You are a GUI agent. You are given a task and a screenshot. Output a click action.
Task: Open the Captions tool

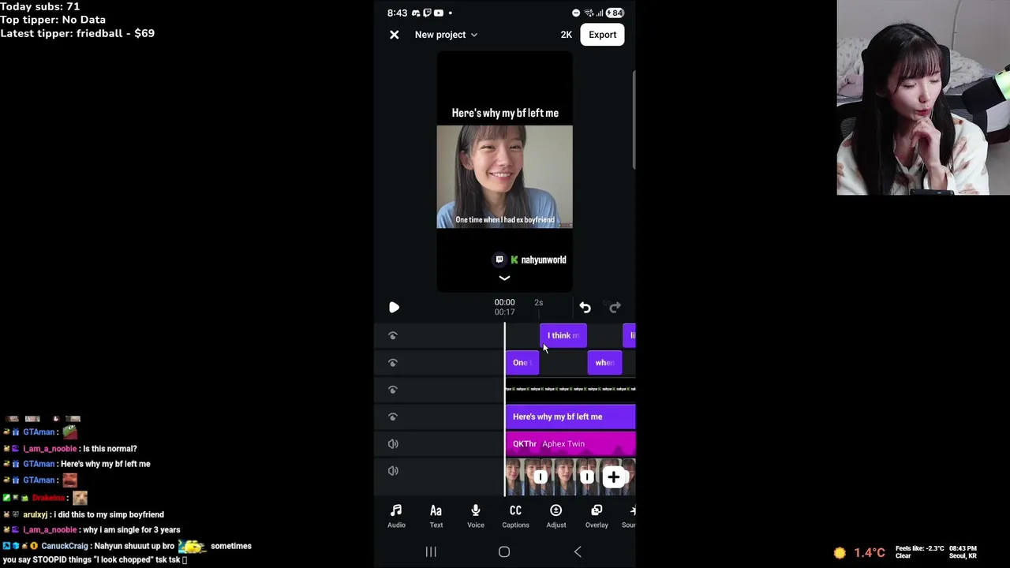point(515,516)
